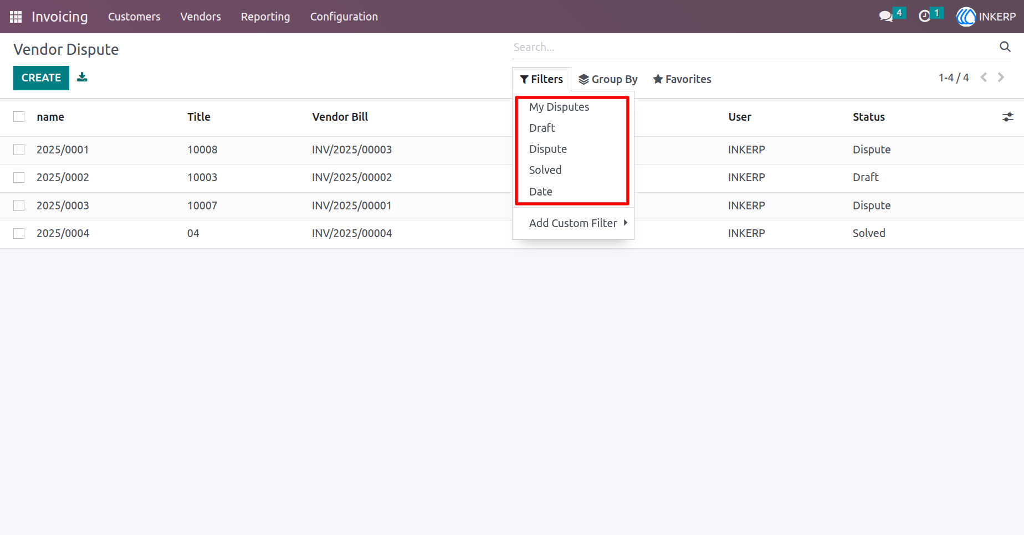Go to next page arrow
Image resolution: width=1024 pixels, height=535 pixels.
1001,78
